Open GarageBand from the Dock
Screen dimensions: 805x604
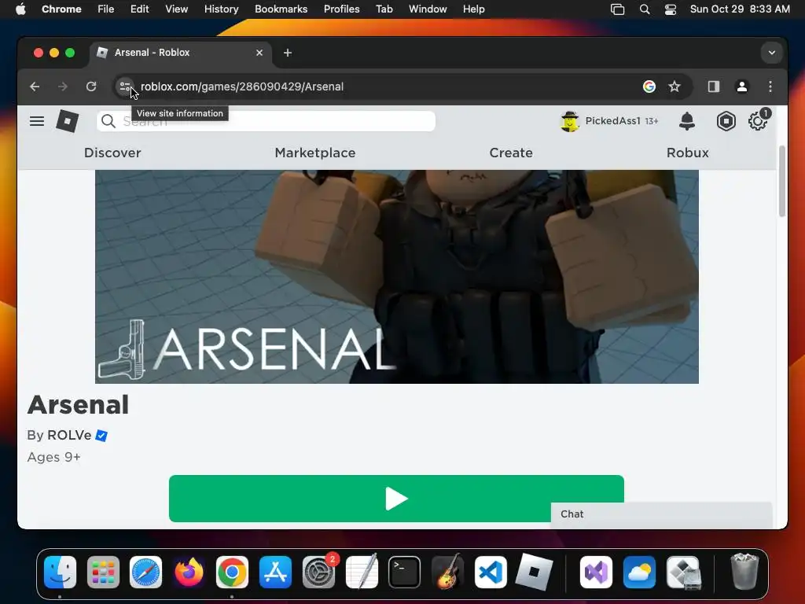click(447, 571)
